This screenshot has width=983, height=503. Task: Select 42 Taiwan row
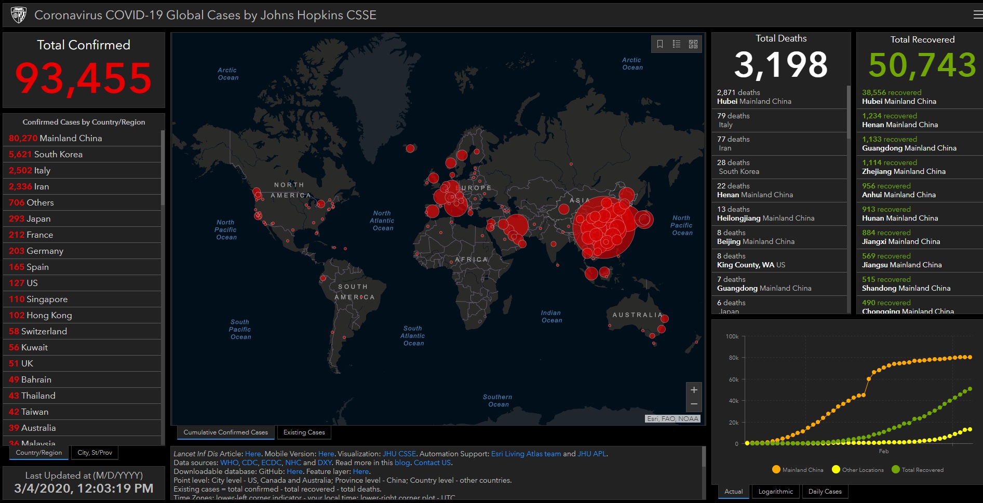pyautogui.click(x=82, y=412)
